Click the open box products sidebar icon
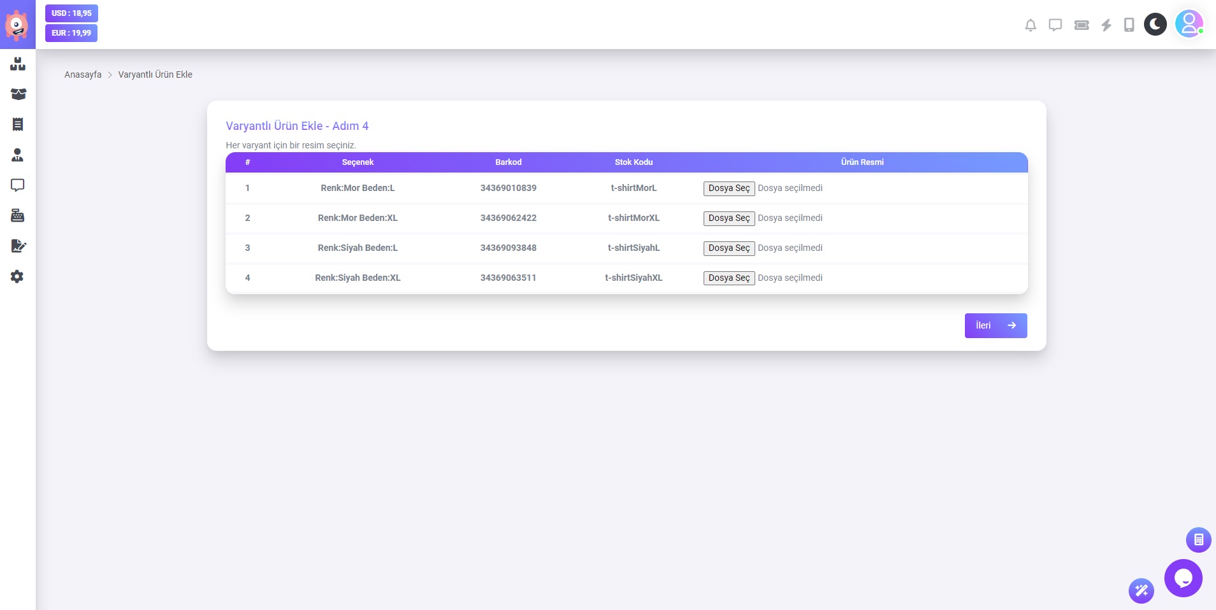 tap(18, 94)
